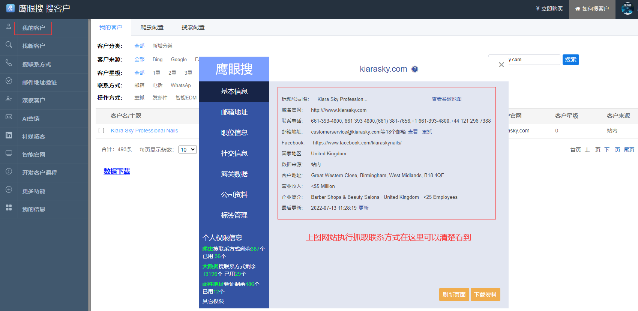
Task: Filter customer source by Google
Action: click(179, 60)
